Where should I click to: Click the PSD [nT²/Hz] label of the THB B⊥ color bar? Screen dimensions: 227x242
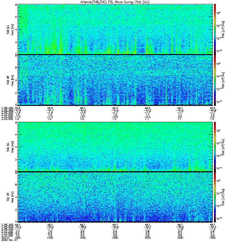(223, 30)
